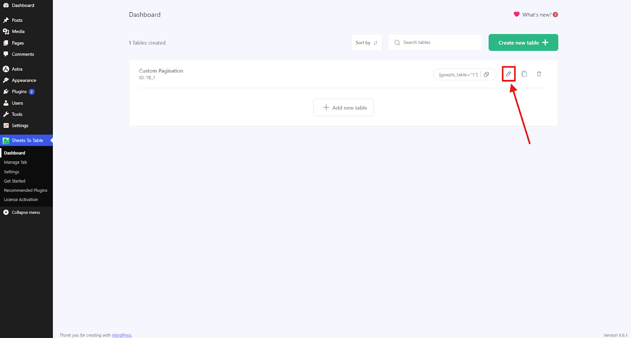
Task: Open Recommended Plugins submenu
Action: (x=26, y=190)
